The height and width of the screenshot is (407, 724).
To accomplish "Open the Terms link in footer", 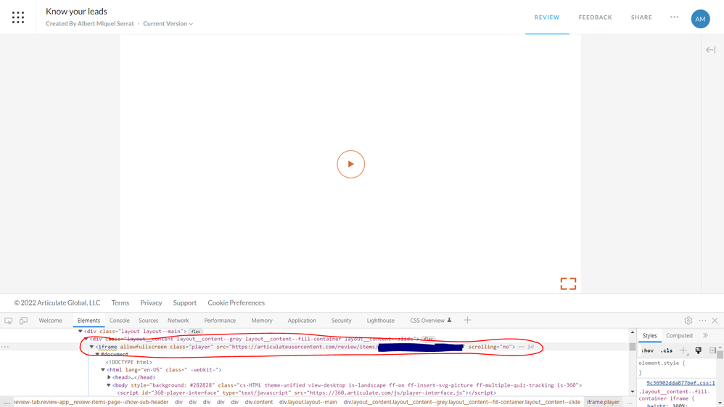I will click(120, 303).
